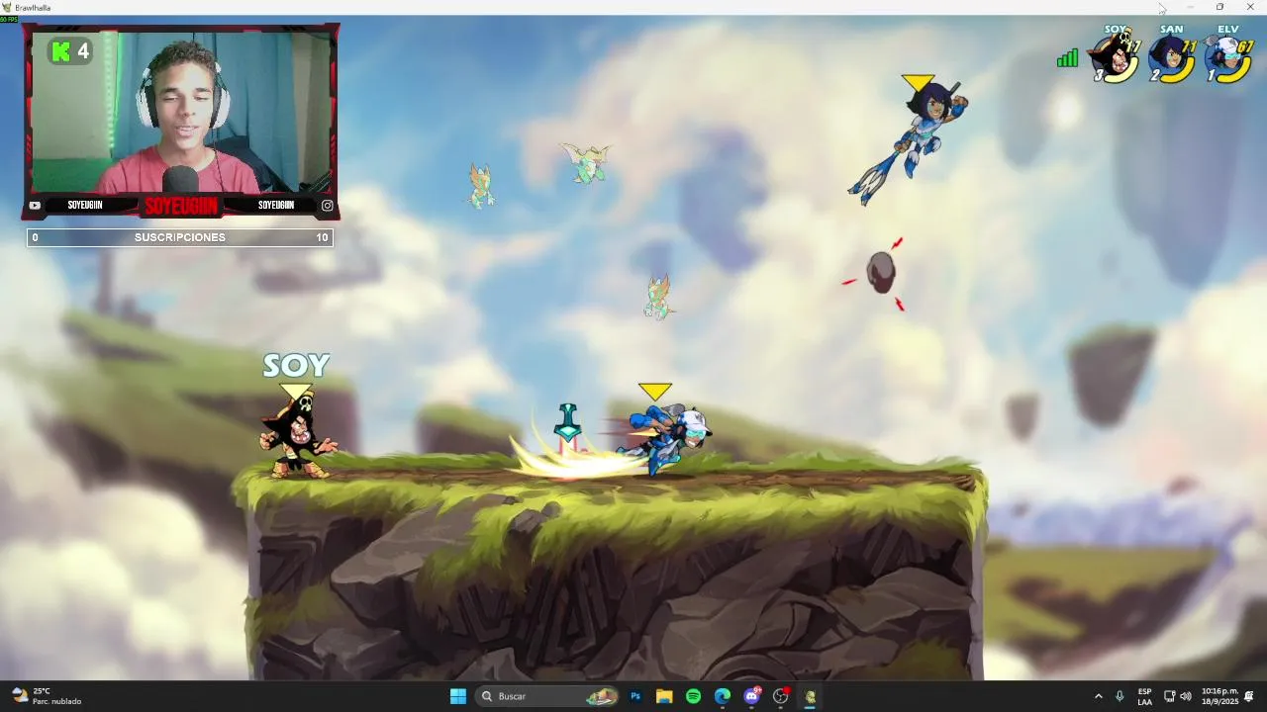Click the SAN player portrait in the scoreboard
The image size is (1267, 712).
[1173, 59]
